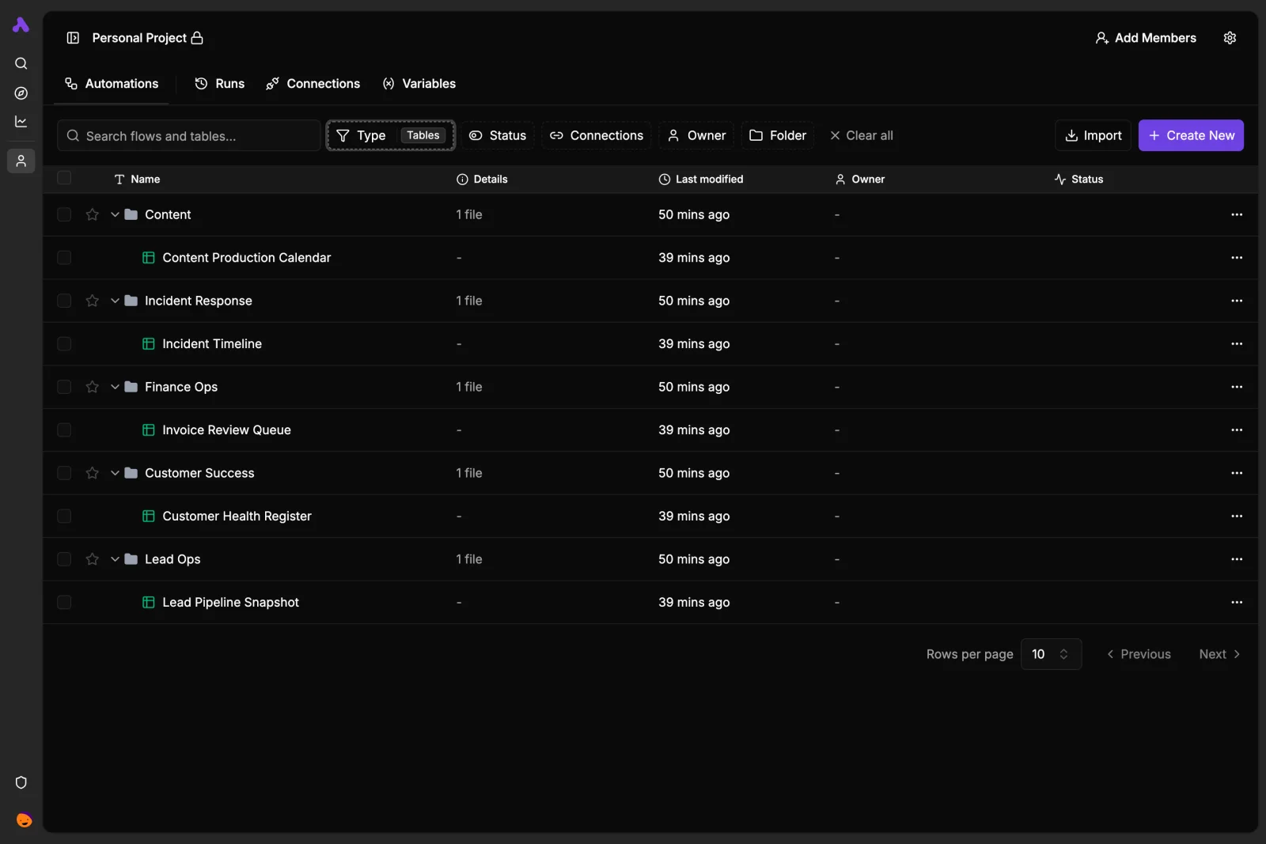
Task: Focus the Search flows and tables field
Action: tap(188, 135)
